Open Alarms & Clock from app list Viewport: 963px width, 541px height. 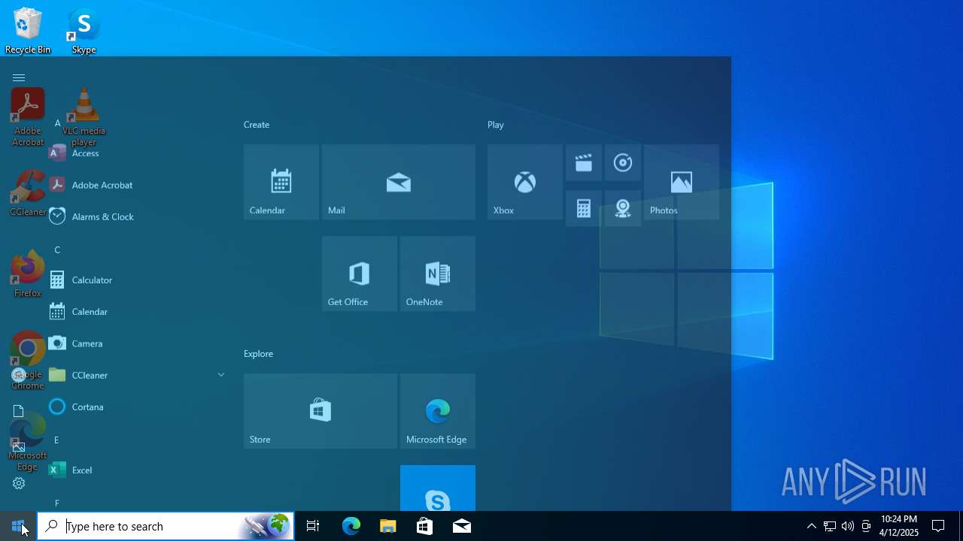(x=137, y=216)
